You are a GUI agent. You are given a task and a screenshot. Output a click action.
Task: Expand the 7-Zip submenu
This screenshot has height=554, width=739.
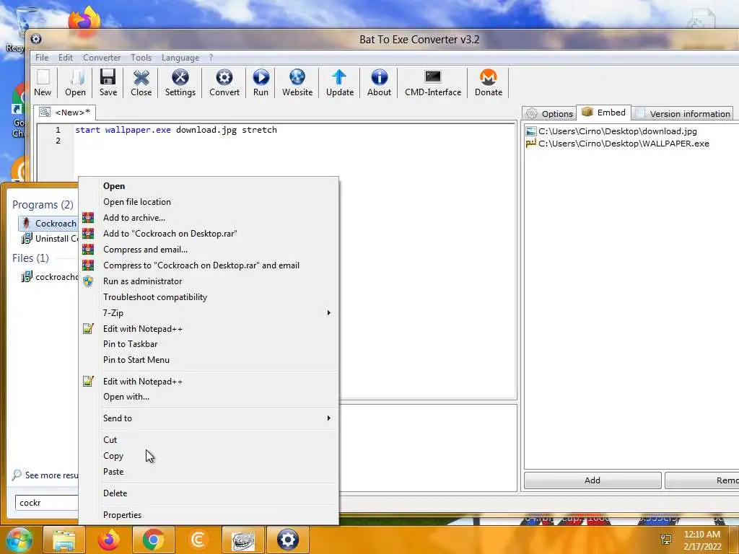[x=209, y=313]
